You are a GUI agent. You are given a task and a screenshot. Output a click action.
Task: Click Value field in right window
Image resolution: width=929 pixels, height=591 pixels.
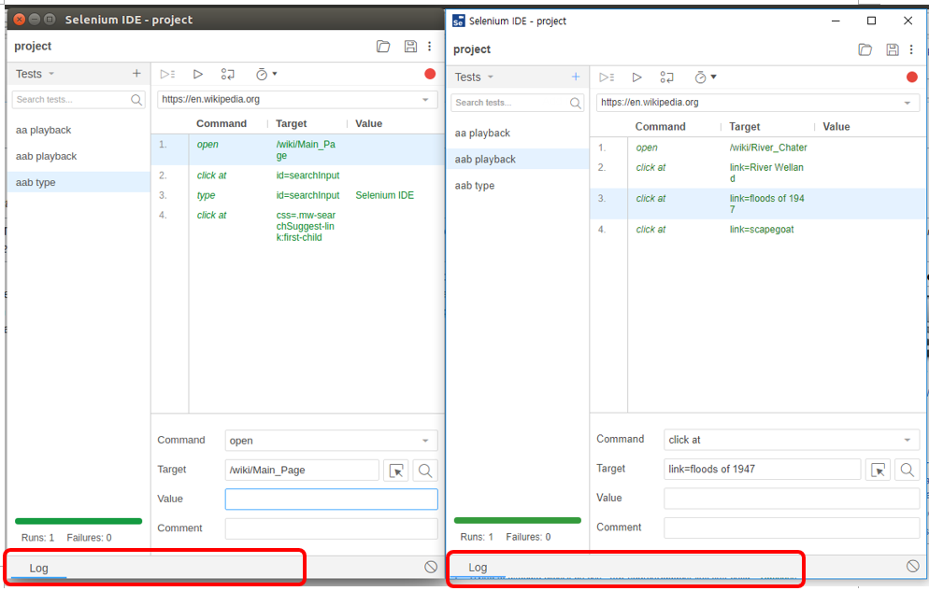(x=792, y=499)
